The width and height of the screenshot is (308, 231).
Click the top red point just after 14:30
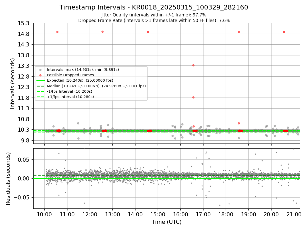click(148, 32)
